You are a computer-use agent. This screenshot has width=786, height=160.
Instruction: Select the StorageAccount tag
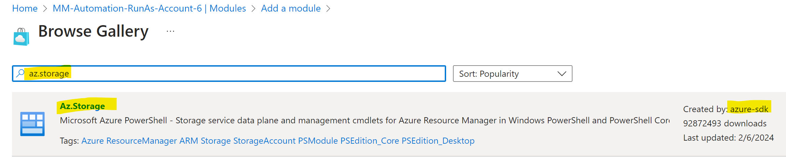(264, 141)
